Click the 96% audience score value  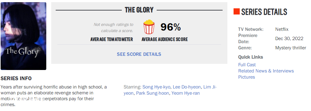tap(171, 27)
